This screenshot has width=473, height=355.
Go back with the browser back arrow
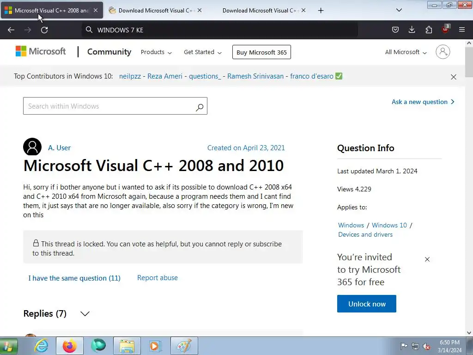coord(11,30)
